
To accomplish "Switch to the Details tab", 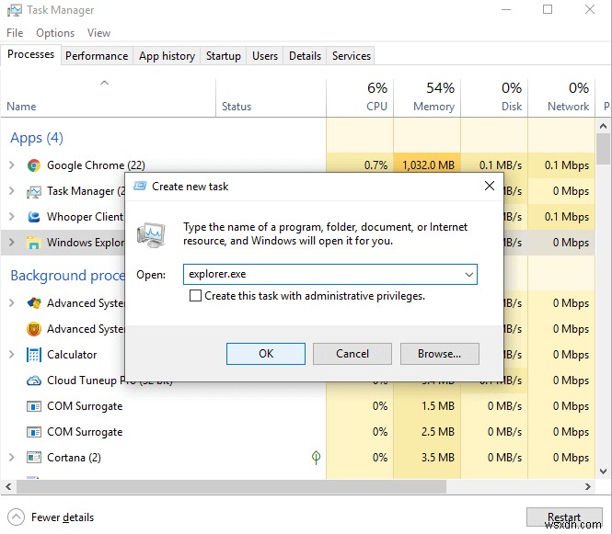I will [305, 56].
